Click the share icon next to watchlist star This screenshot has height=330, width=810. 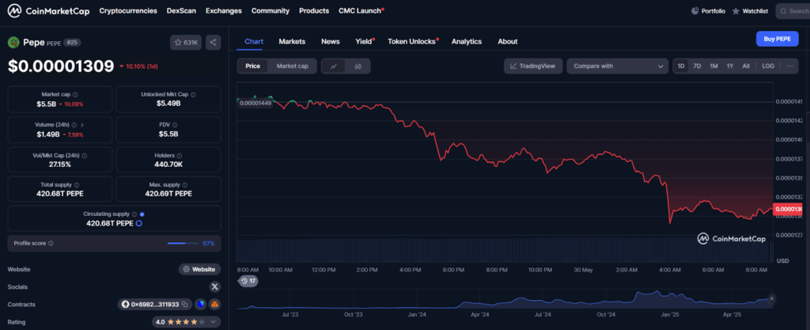214,43
